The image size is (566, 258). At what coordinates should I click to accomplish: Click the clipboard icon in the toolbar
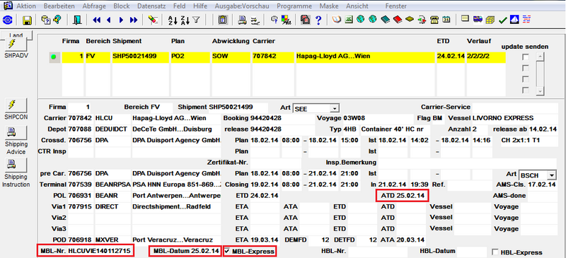[222, 20]
